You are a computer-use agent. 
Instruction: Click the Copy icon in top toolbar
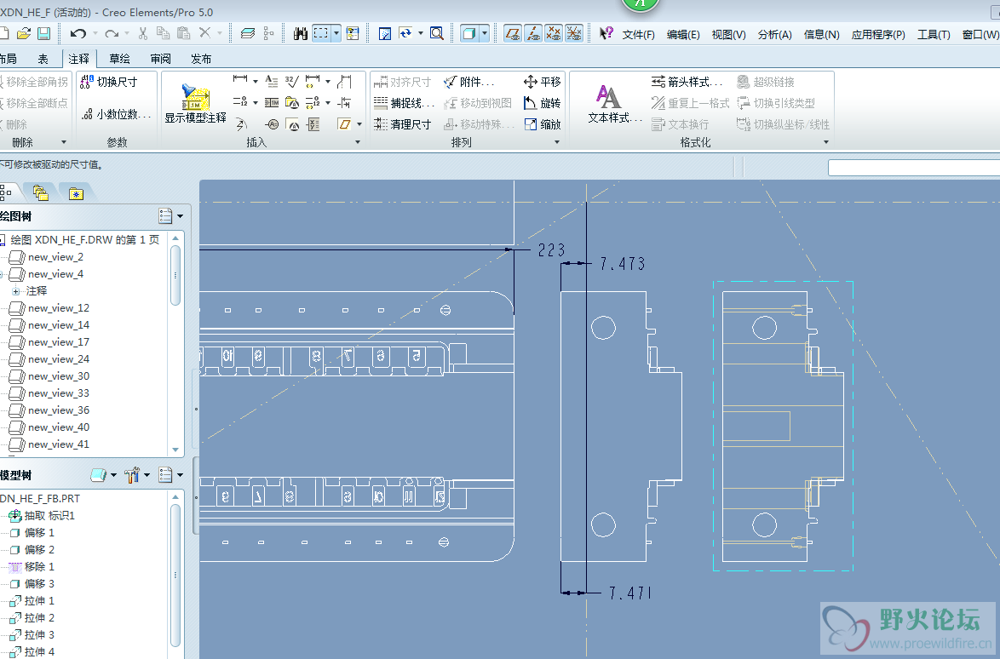[x=164, y=33]
